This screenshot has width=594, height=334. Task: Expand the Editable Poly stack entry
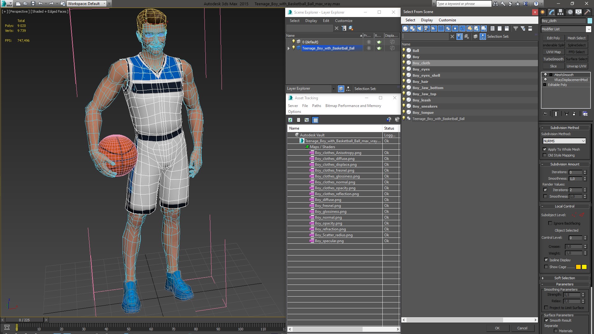[544, 85]
